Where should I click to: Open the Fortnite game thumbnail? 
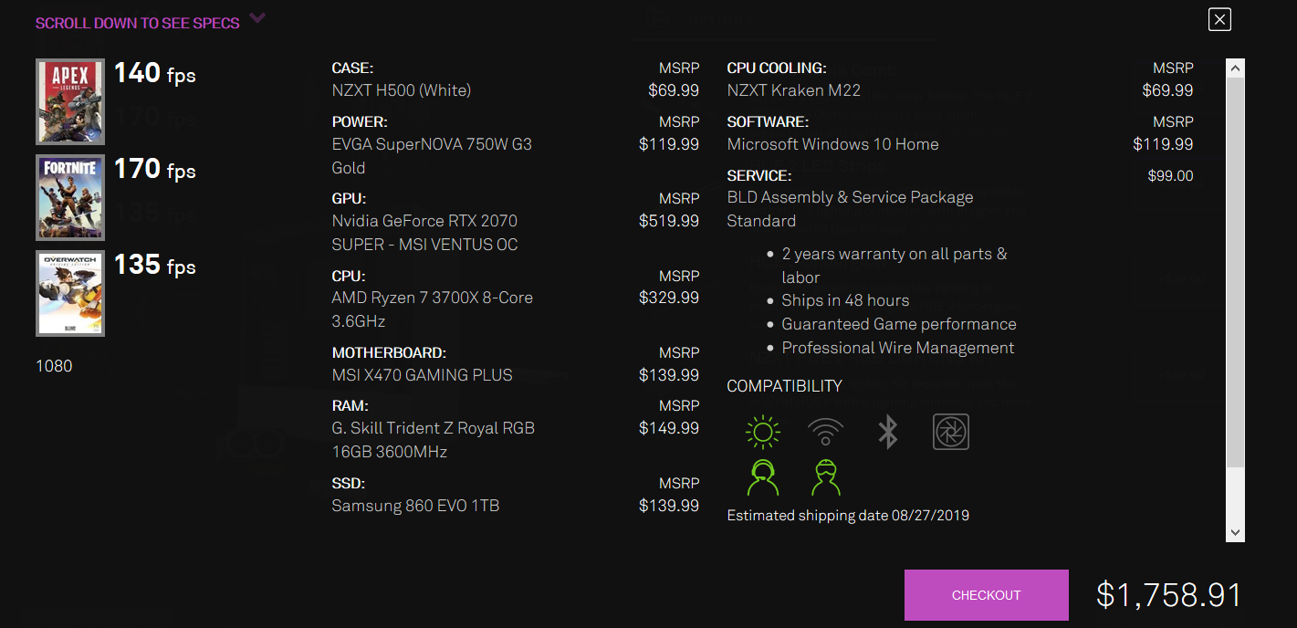(70, 197)
